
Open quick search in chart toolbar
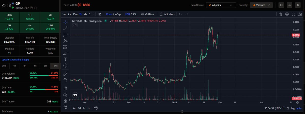(280, 14)
